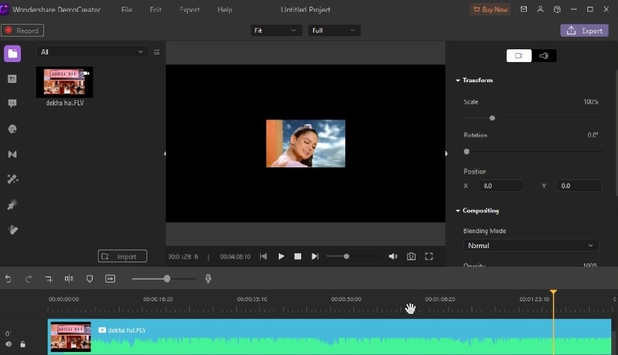The width and height of the screenshot is (618, 355).
Task: Click the Rotation 0.0° value
Action: click(x=593, y=135)
